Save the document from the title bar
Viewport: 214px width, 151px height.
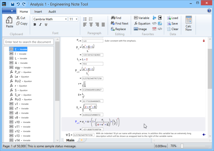tap(12, 4)
